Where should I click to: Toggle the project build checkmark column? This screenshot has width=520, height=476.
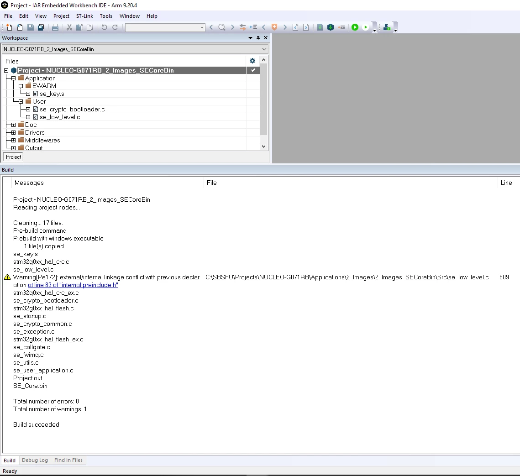[253, 70]
